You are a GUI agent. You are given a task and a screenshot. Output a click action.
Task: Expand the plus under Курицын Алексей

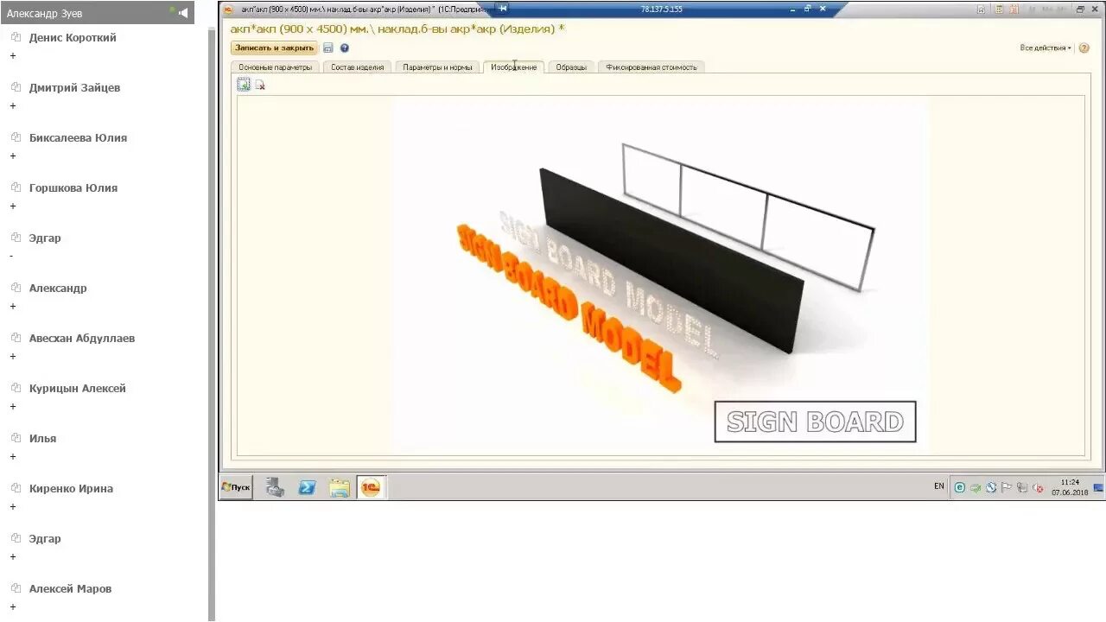tap(13, 407)
